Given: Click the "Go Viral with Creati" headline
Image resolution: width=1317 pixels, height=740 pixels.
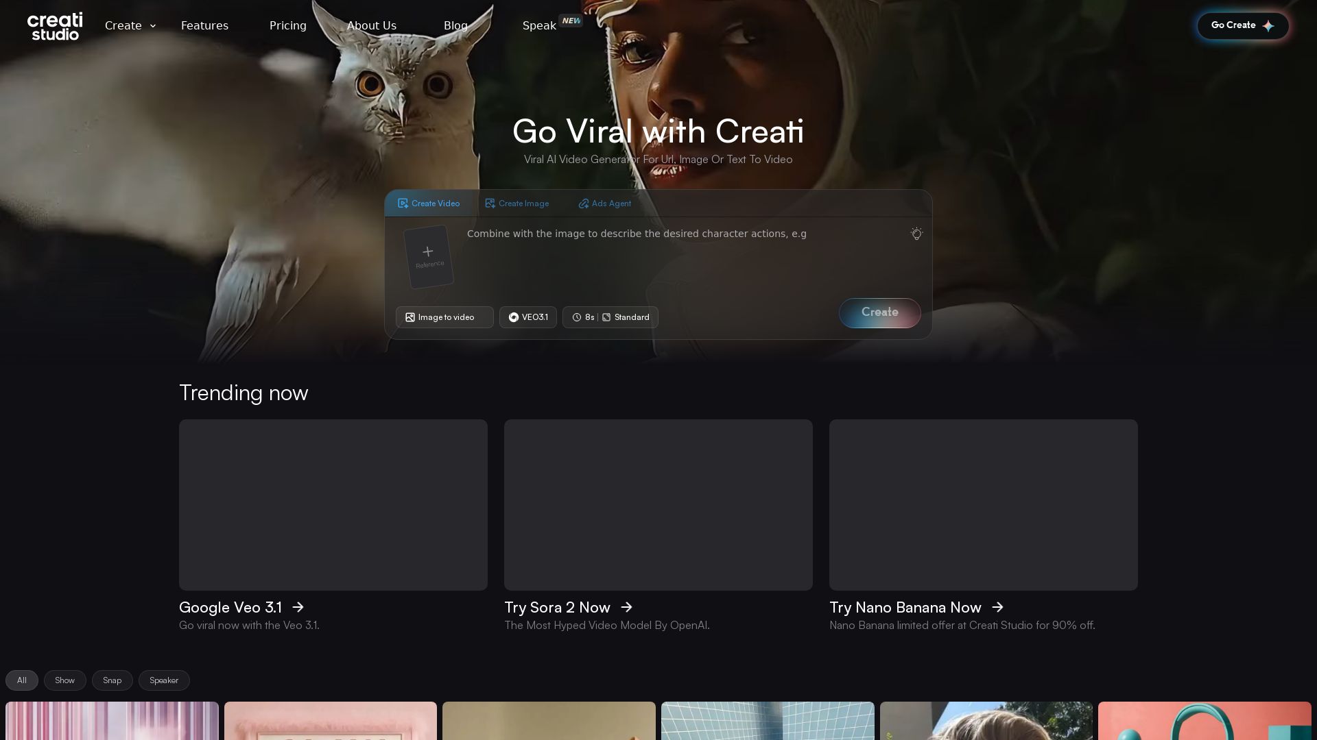Looking at the screenshot, I should coord(658,131).
